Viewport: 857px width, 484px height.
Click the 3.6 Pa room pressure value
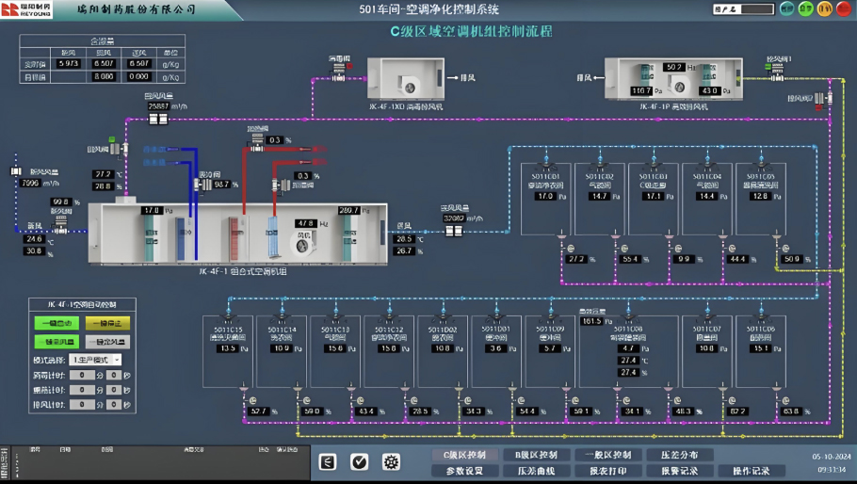point(495,348)
